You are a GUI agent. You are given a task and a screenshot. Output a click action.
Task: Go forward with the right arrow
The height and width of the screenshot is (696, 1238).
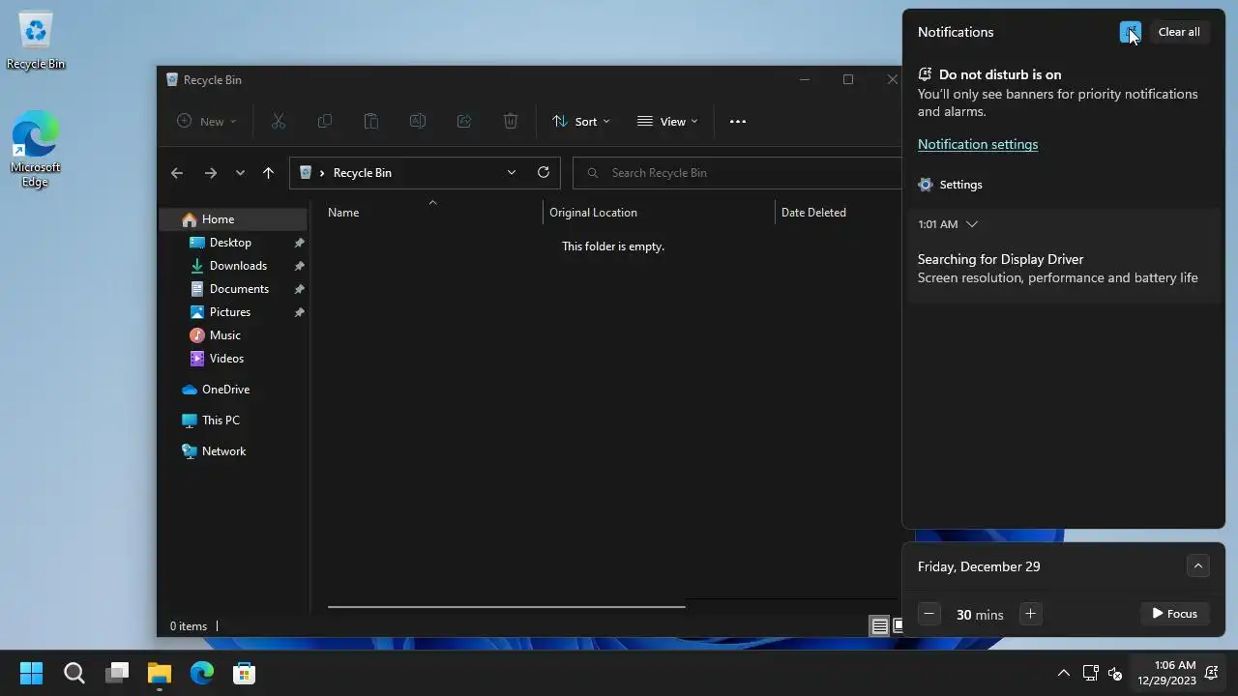[210, 173]
